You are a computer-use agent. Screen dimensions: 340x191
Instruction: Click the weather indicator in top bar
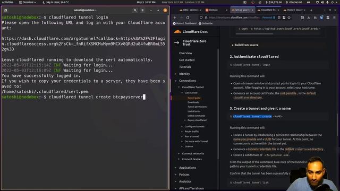pyautogui.click(x=56, y=2)
